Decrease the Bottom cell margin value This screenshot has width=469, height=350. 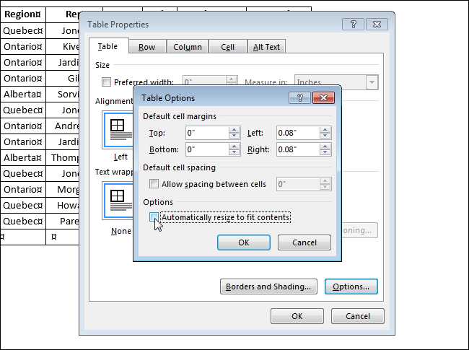234,152
